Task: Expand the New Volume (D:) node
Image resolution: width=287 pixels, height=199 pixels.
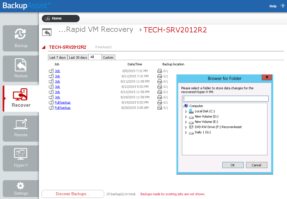Action: 186,117
